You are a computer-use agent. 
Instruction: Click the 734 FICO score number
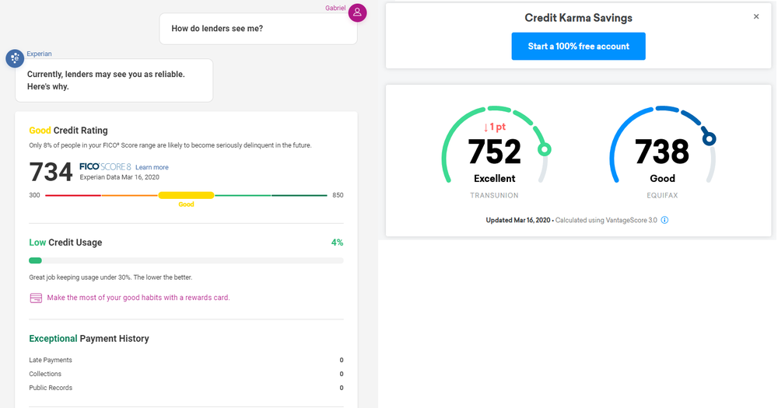pos(51,172)
